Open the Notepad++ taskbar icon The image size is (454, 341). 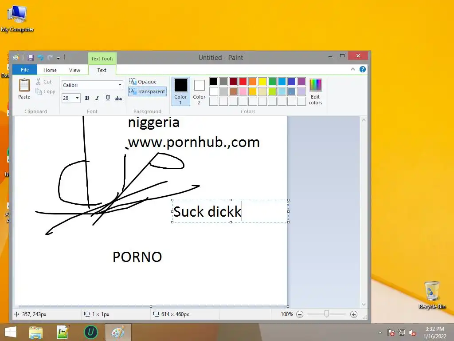click(x=63, y=332)
